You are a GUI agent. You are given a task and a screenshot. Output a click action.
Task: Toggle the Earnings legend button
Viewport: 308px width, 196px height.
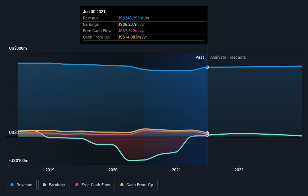[x=54, y=185]
